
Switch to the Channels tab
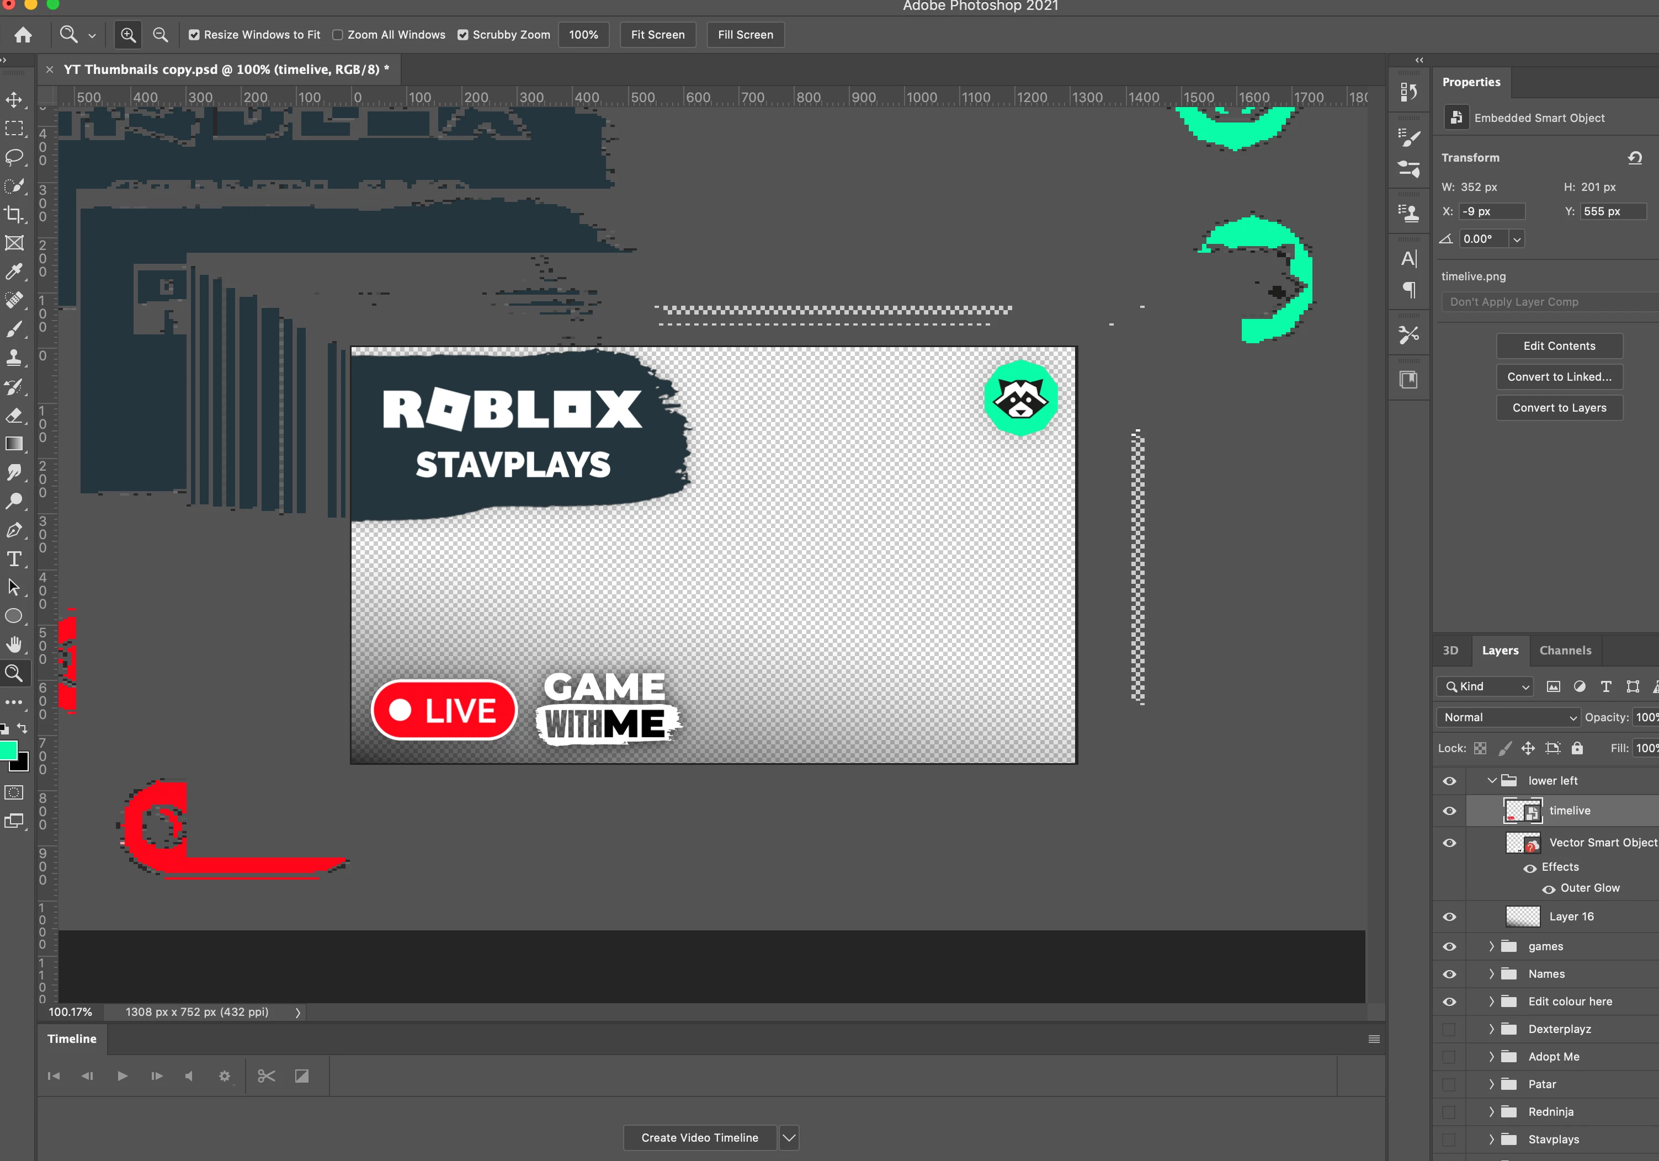click(x=1565, y=650)
